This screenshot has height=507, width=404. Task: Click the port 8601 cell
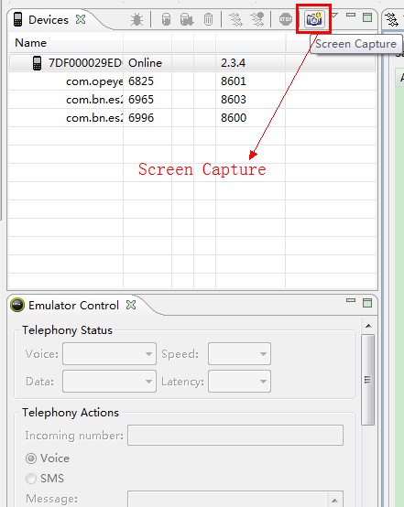click(234, 81)
